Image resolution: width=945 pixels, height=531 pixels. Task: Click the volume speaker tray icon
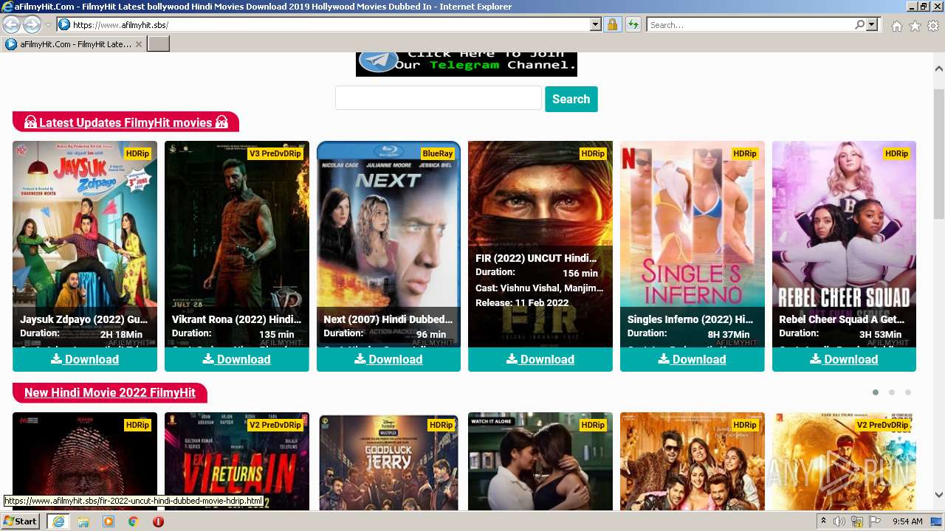click(x=839, y=521)
